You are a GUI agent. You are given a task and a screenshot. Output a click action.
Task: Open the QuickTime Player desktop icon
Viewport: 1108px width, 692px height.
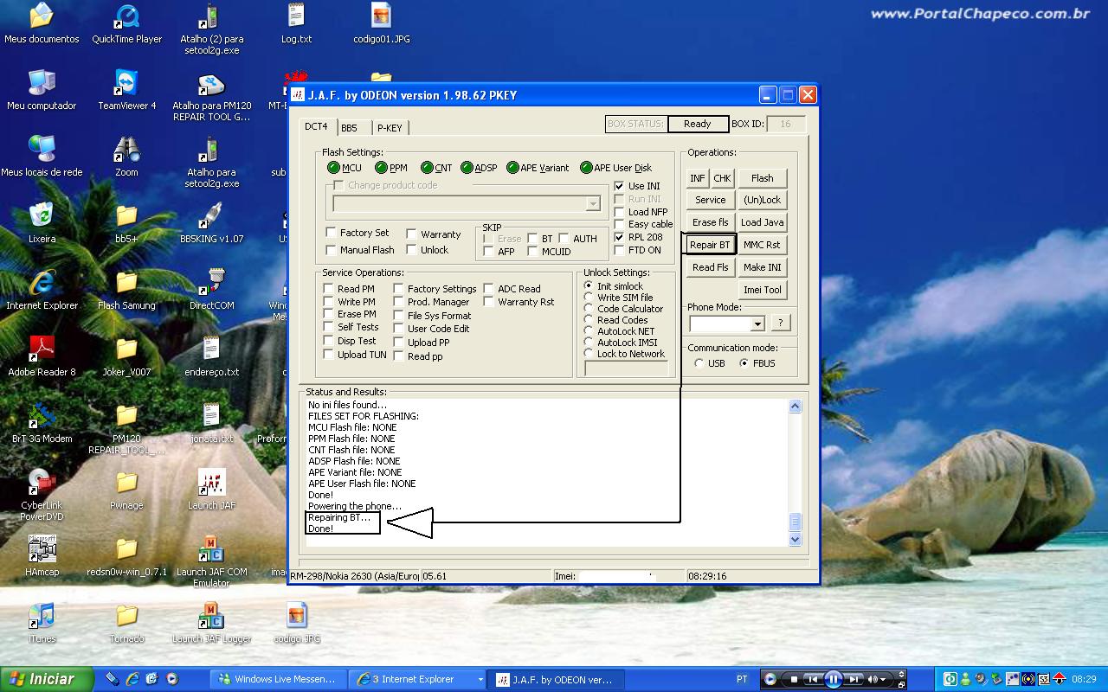127,24
